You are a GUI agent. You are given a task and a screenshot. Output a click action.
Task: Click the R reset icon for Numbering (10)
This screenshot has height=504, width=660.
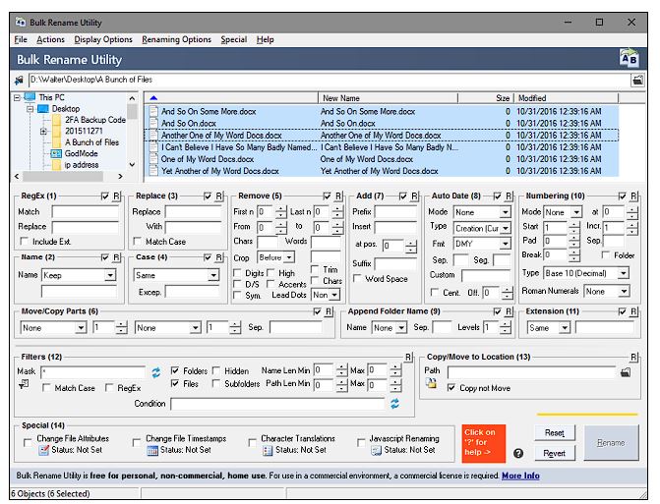(x=633, y=196)
